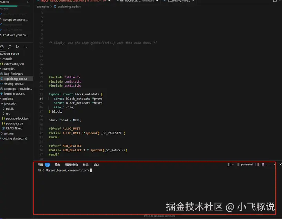Expand the public folder

(x=10, y=109)
